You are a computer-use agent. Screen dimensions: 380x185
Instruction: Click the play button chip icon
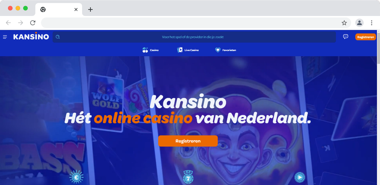300,177
